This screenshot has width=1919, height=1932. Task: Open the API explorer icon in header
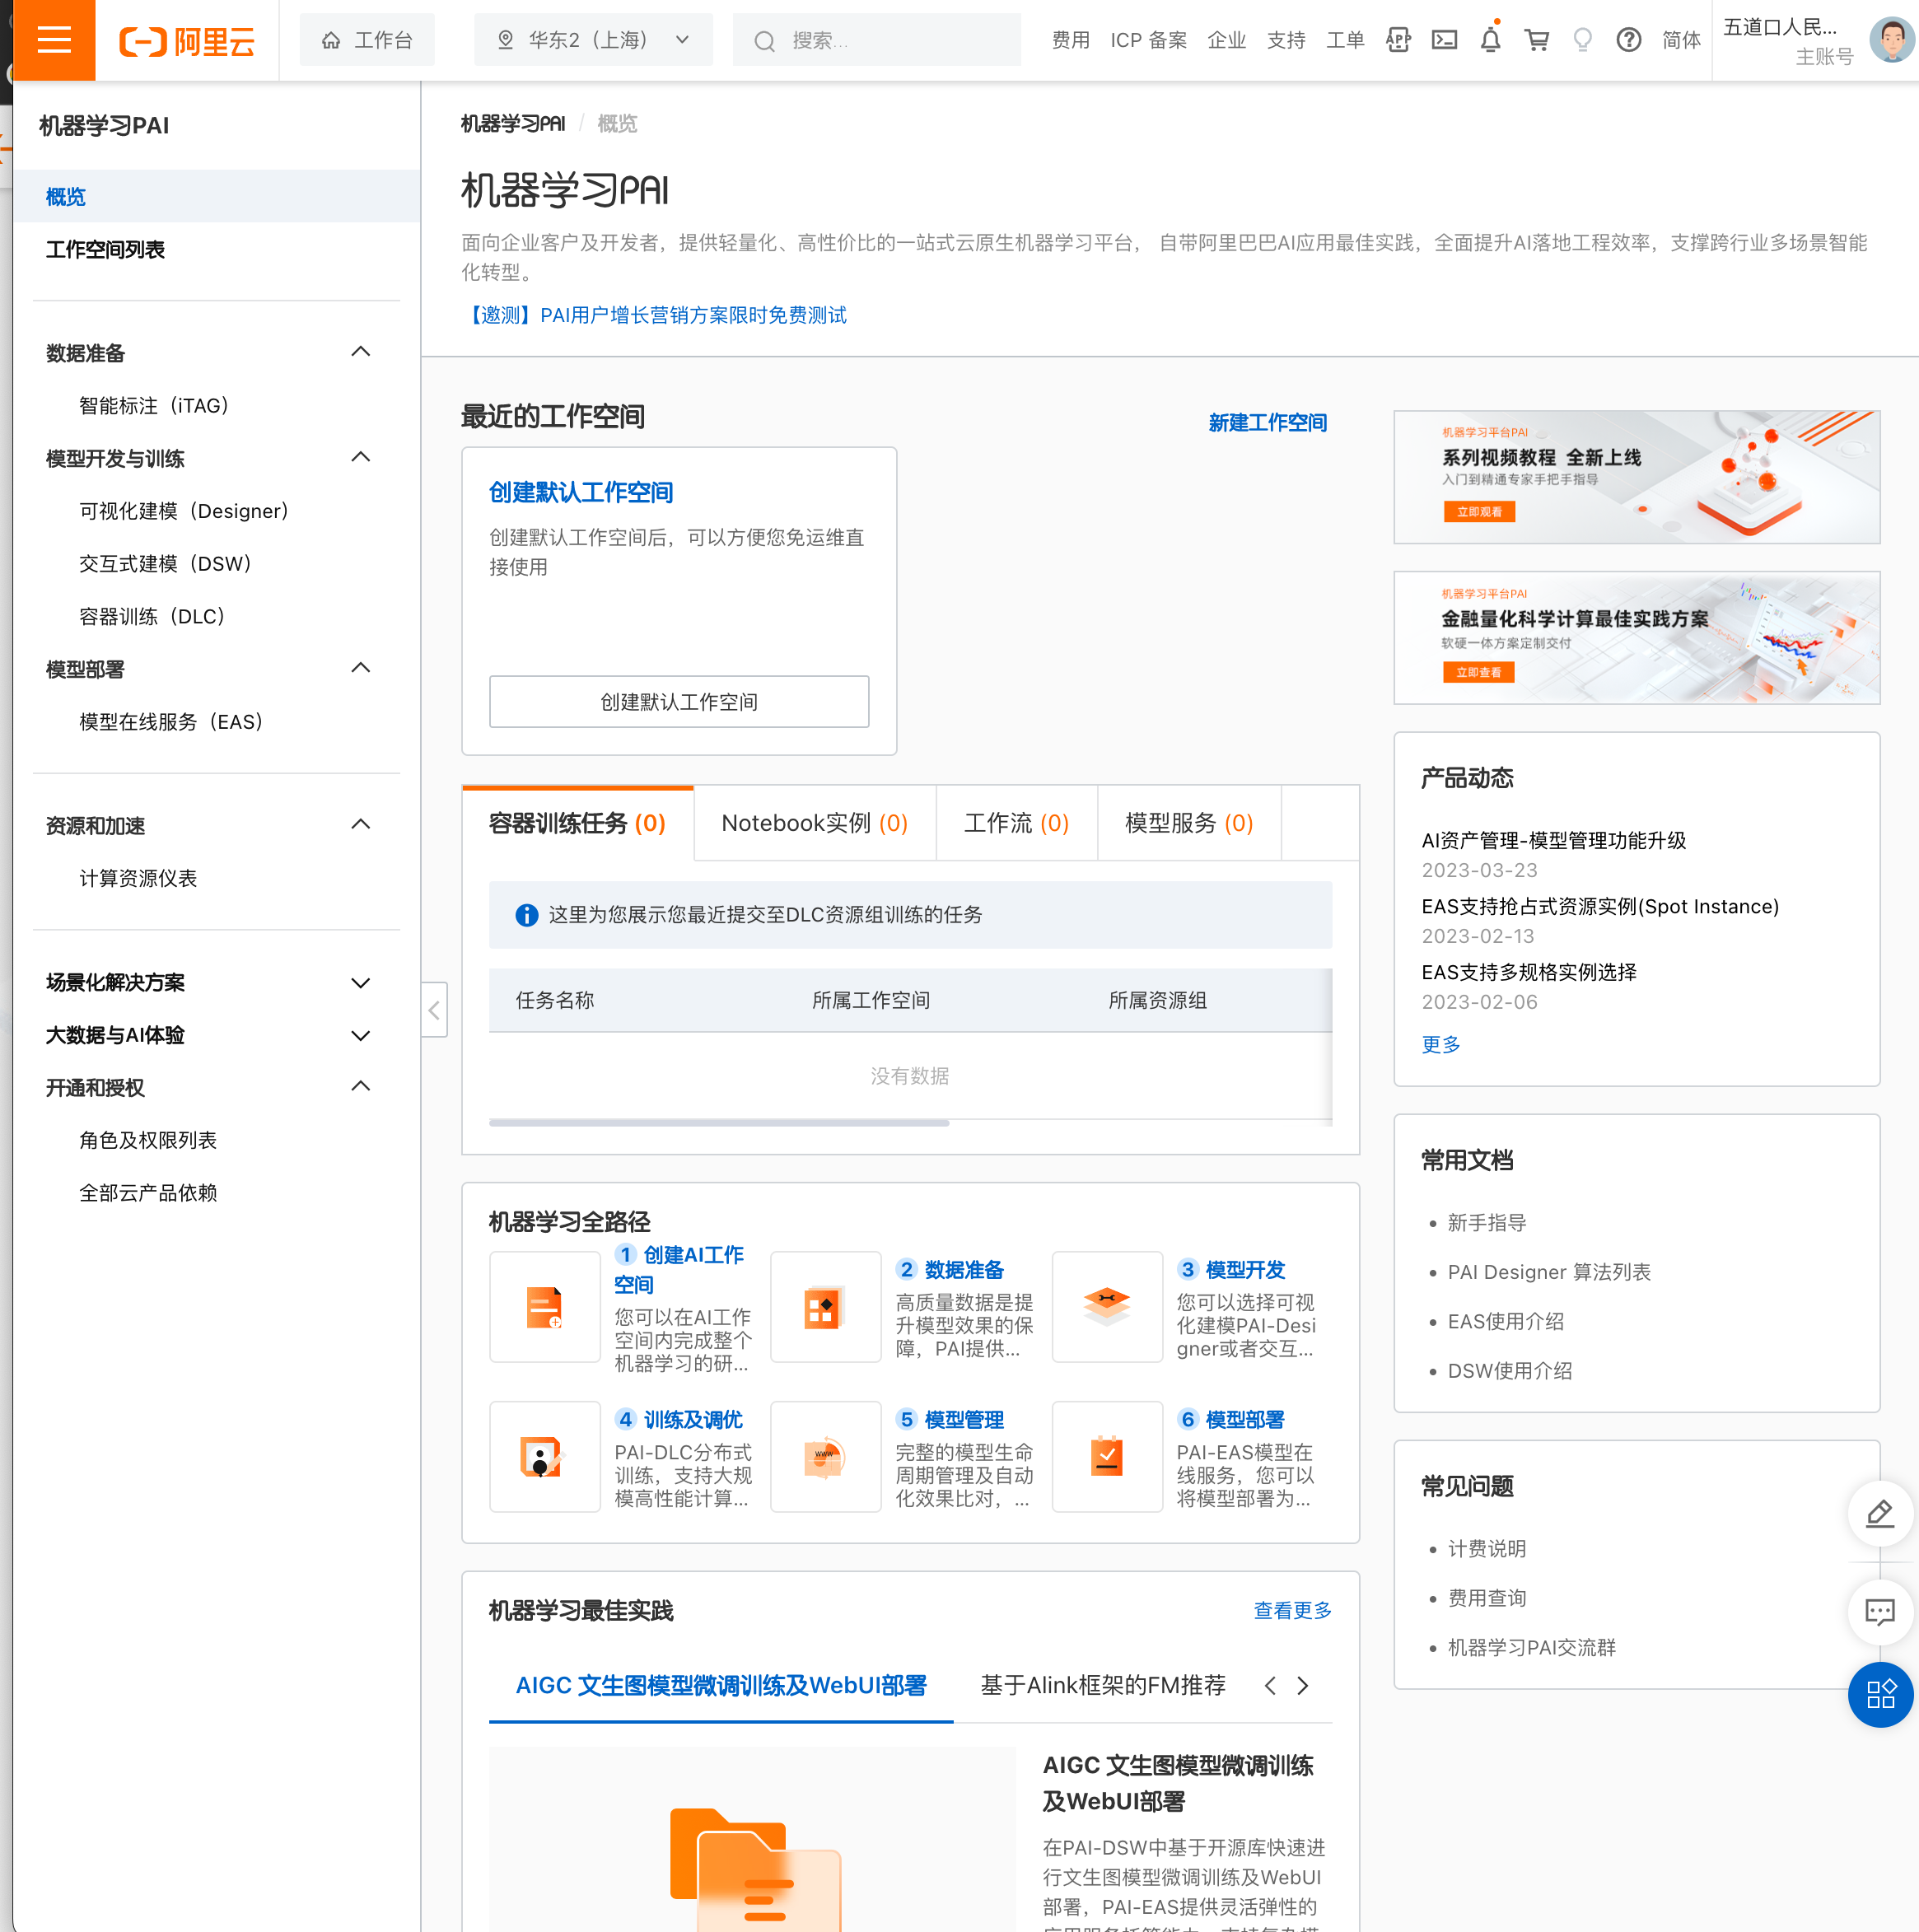point(1398,40)
